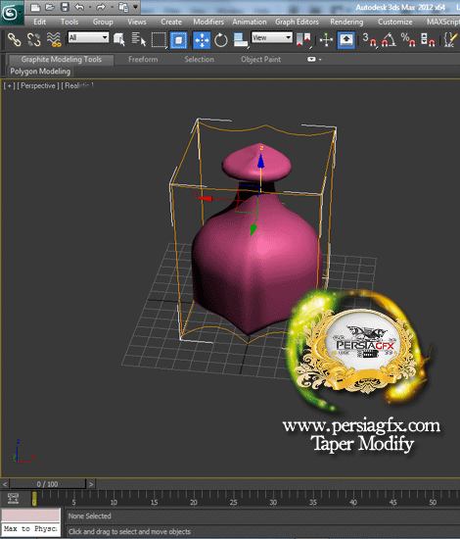This screenshot has height=539, width=460.
Task: Pick the Select and Scale tool
Action: click(x=241, y=40)
